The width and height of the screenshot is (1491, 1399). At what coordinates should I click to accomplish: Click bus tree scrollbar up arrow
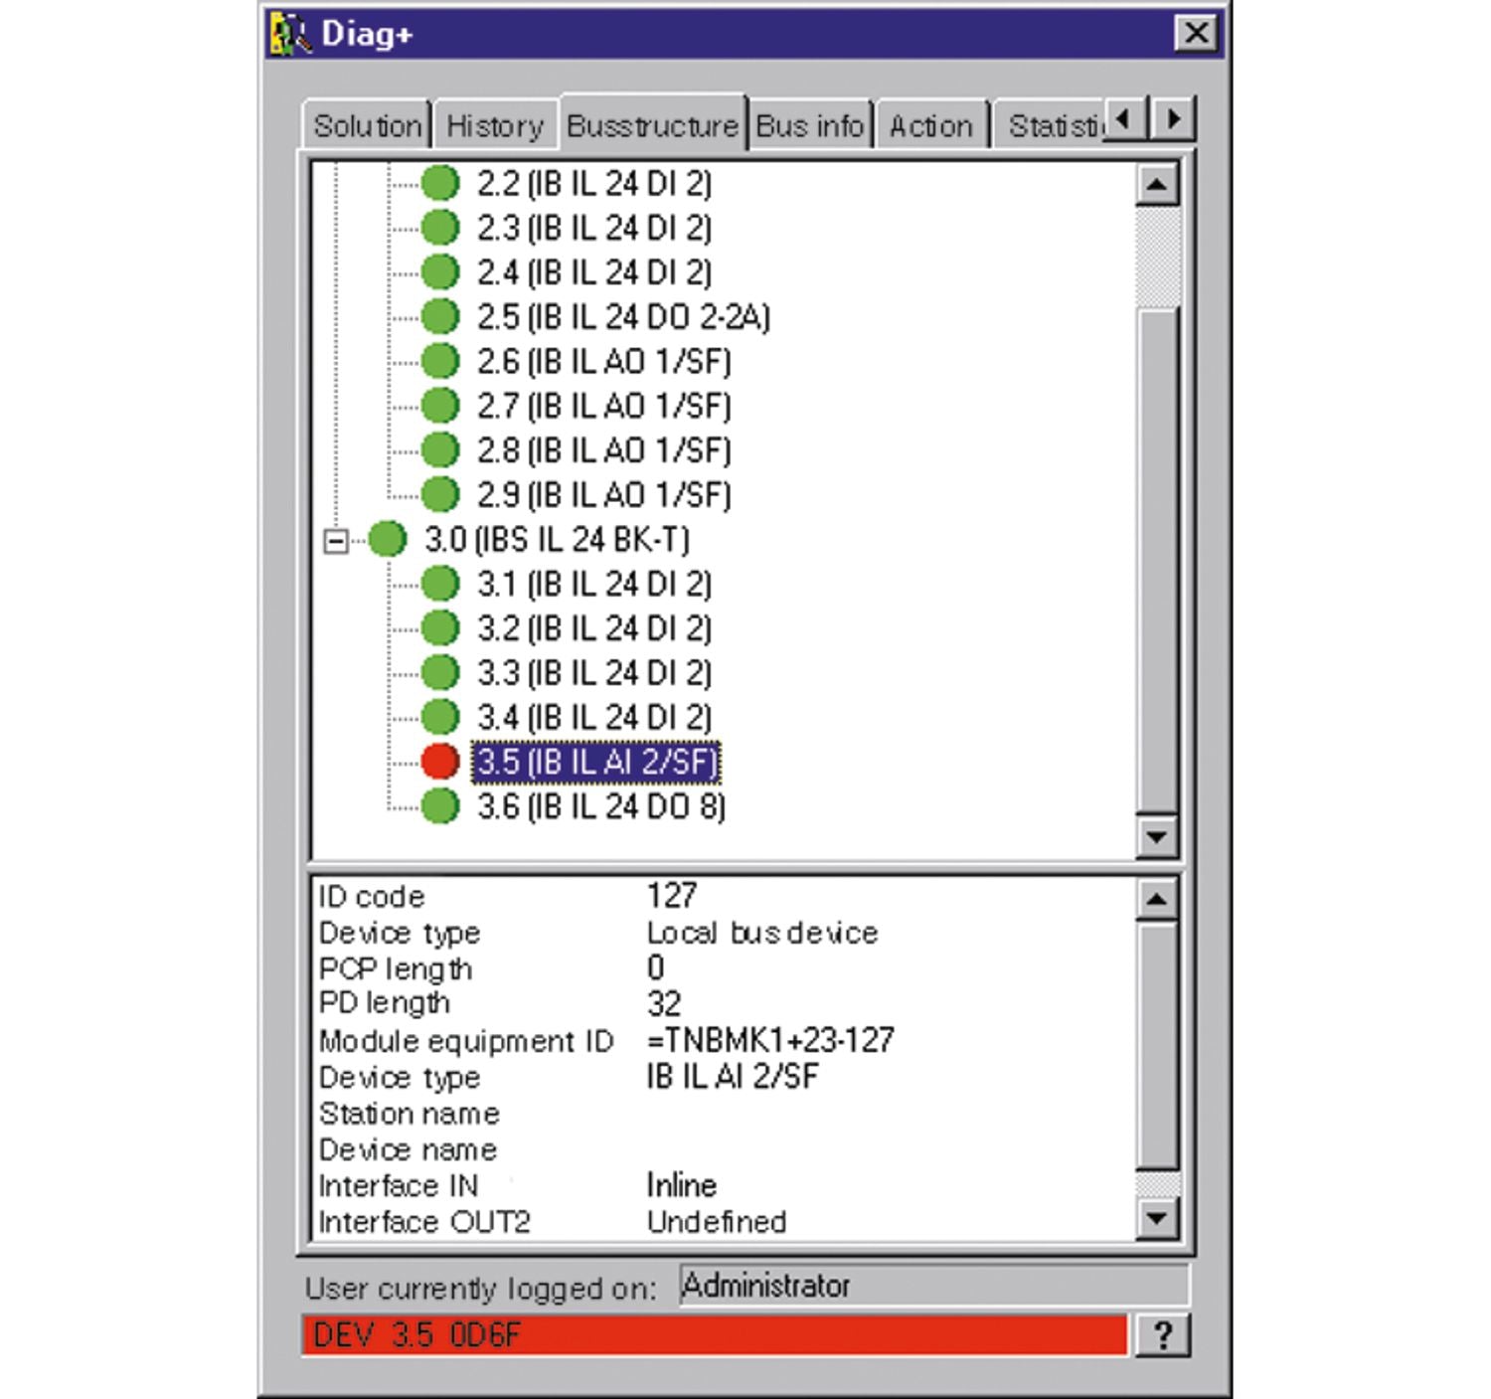[x=1156, y=185]
